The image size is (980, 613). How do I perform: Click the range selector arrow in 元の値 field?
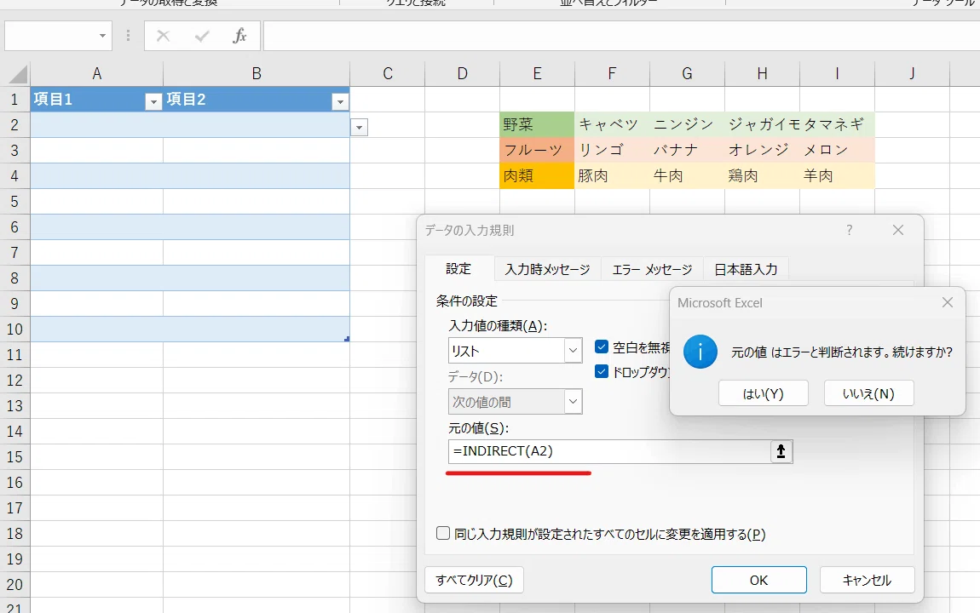(x=781, y=451)
